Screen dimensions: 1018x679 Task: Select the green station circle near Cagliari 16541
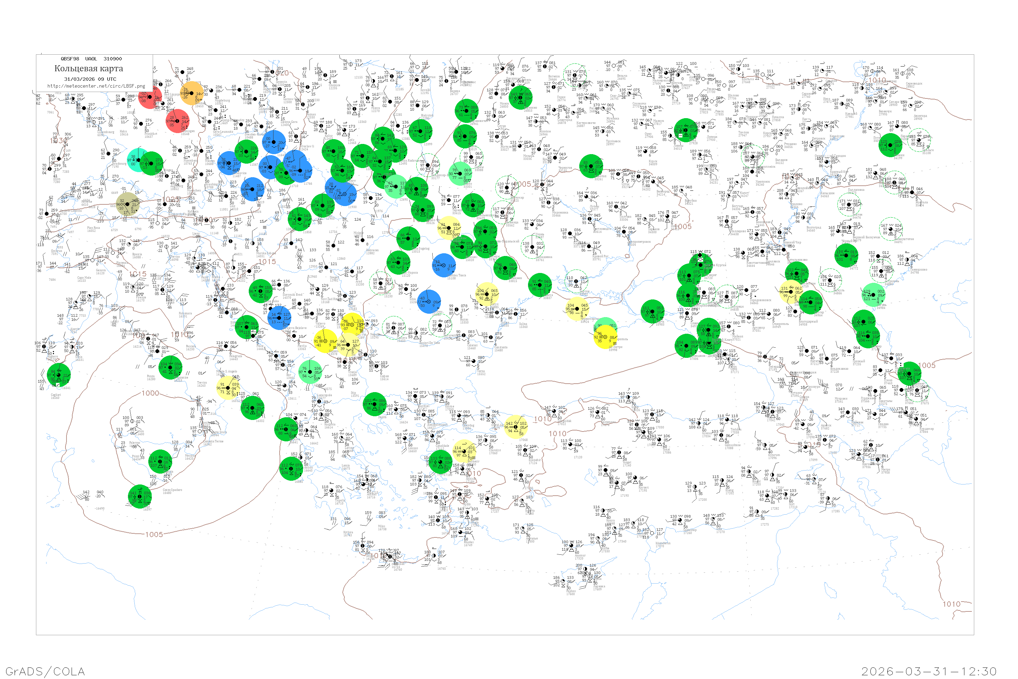coord(59,375)
